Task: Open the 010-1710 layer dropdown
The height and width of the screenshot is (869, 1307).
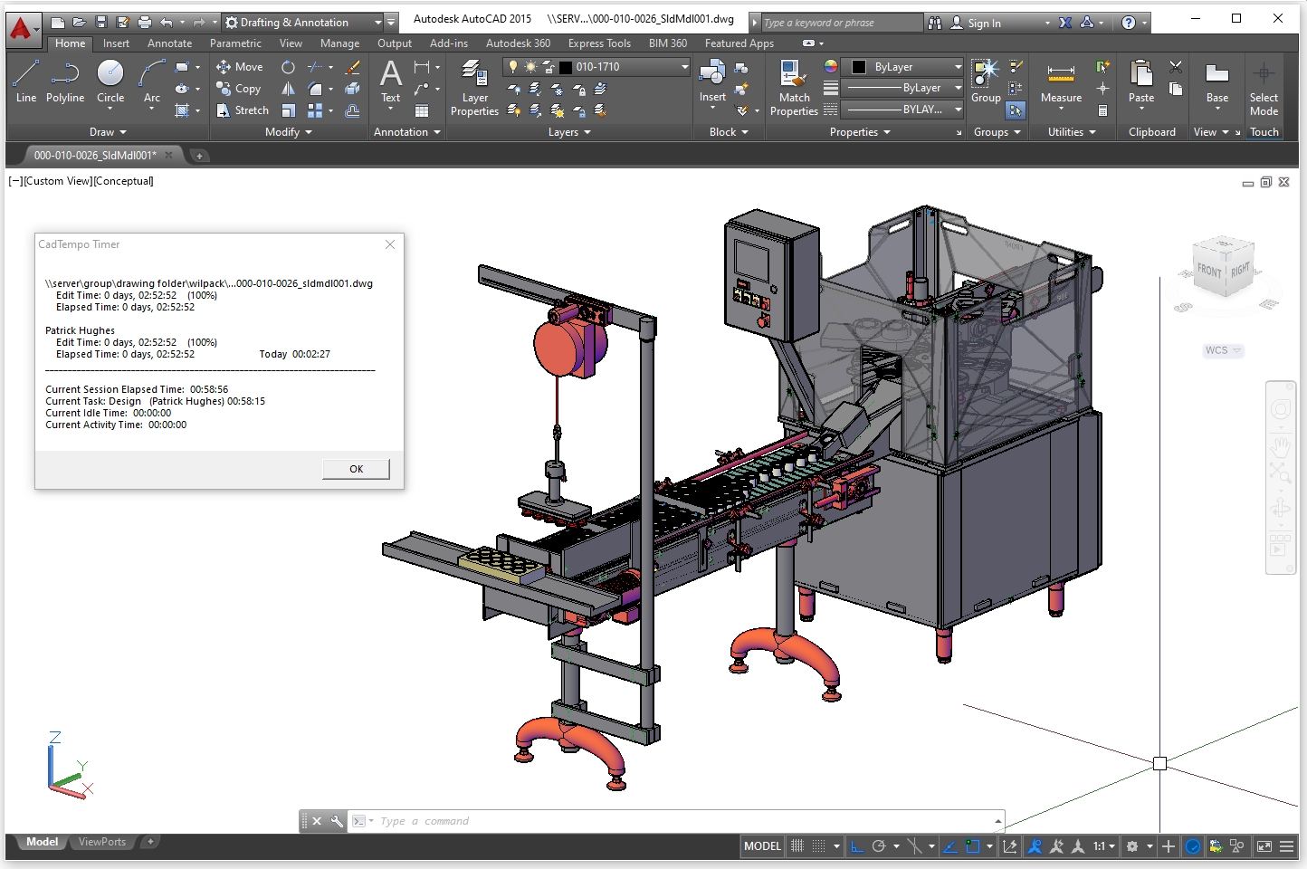Action: click(x=684, y=67)
